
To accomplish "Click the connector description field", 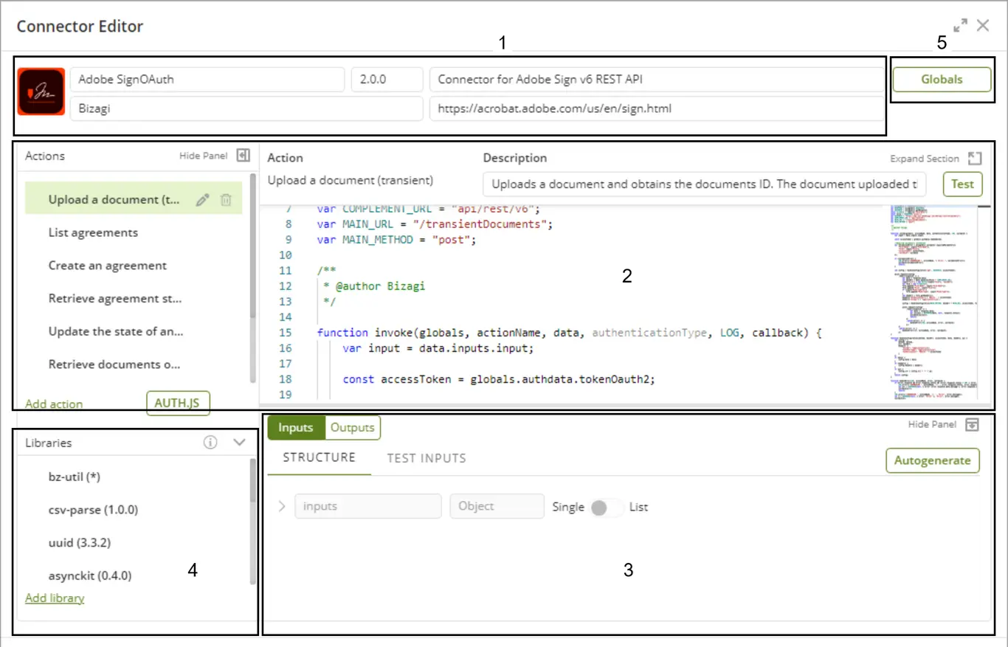I will click(656, 79).
